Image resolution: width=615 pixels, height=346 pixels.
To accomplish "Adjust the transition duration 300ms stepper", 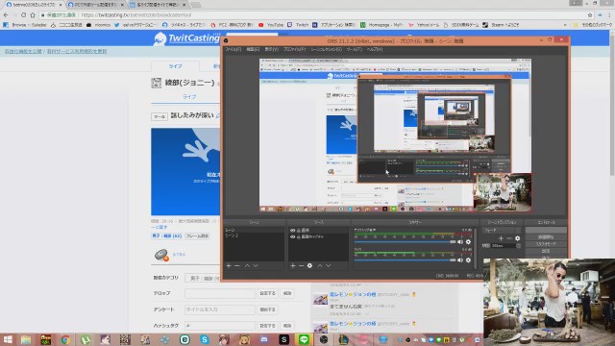I will click(x=518, y=246).
